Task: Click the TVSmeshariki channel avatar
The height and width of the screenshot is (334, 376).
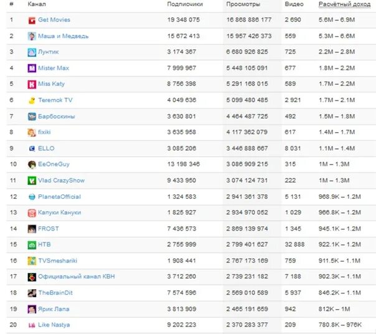Action: [x=32, y=261]
